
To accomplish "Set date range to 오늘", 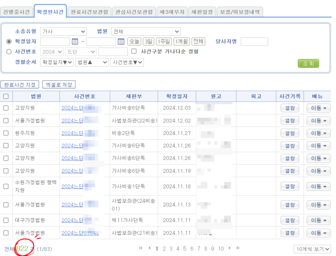I will point(134,41).
